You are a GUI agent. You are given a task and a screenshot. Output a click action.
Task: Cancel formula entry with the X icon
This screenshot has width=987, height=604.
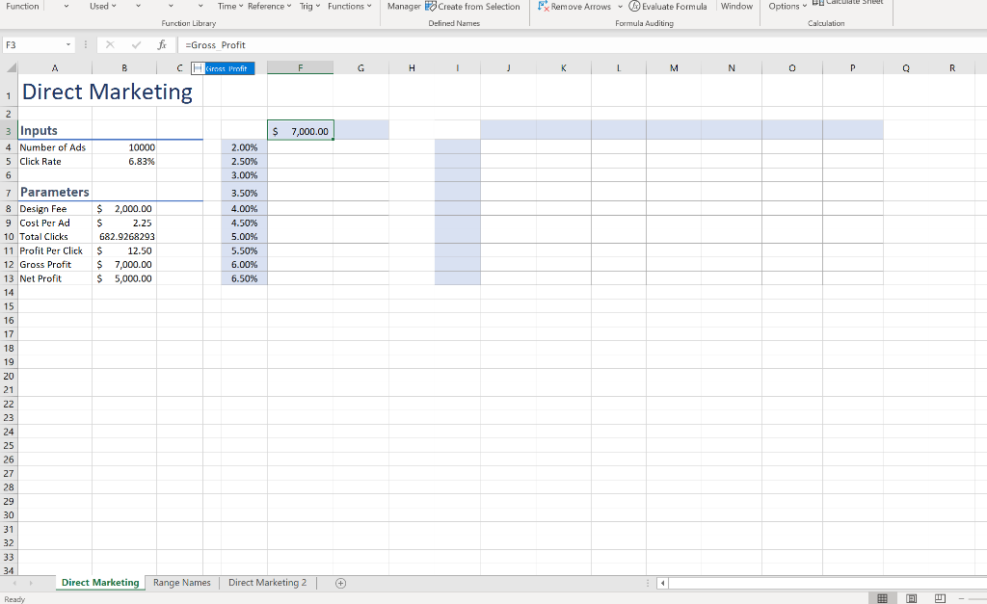[x=110, y=44]
